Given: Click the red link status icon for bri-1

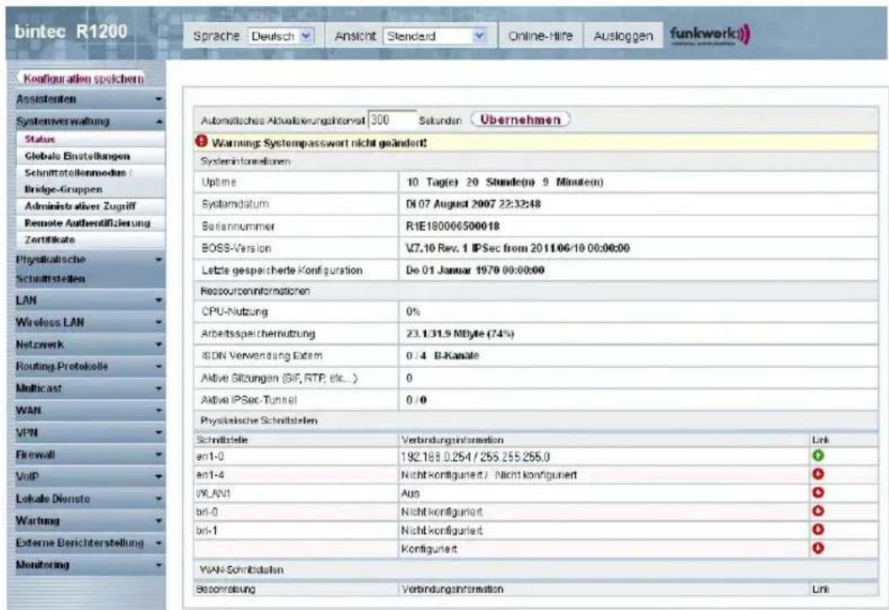Looking at the screenshot, I should tap(817, 530).
